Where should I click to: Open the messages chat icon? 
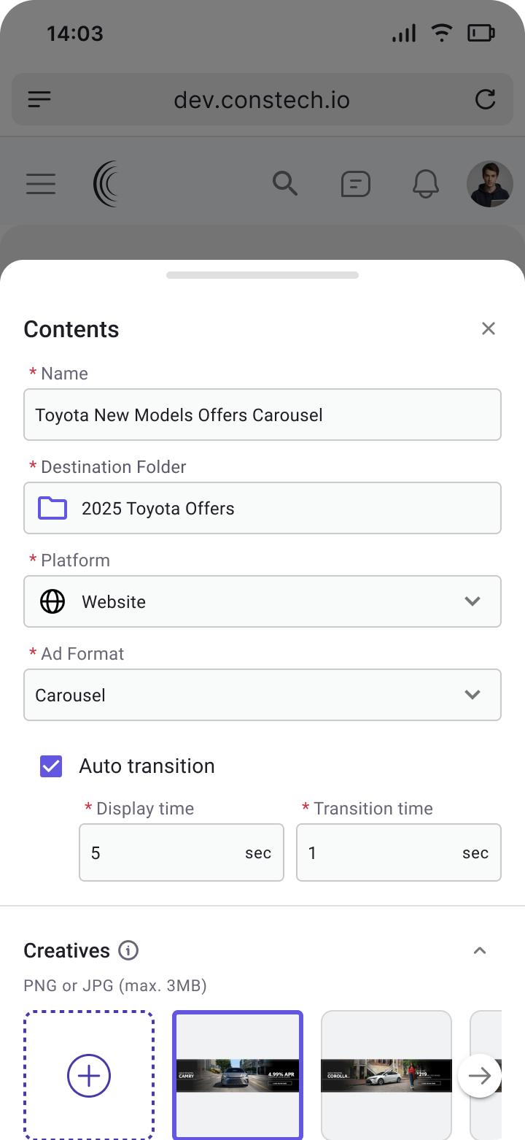tap(355, 184)
